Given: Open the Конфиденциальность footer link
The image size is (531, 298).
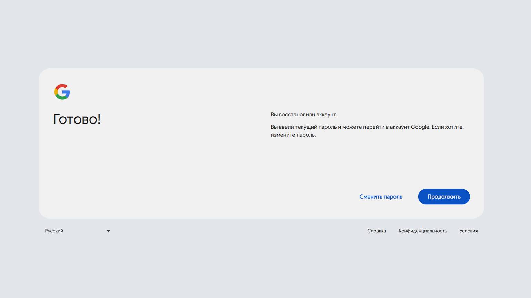Looking at the screenshot, I should (x=423, y=231).
